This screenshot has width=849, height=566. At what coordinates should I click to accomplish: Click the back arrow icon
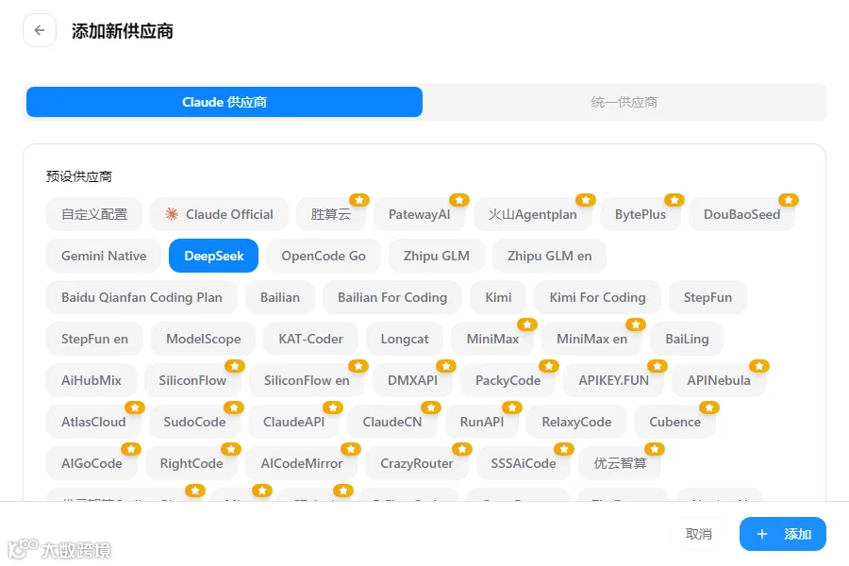[x=40, y=30]
